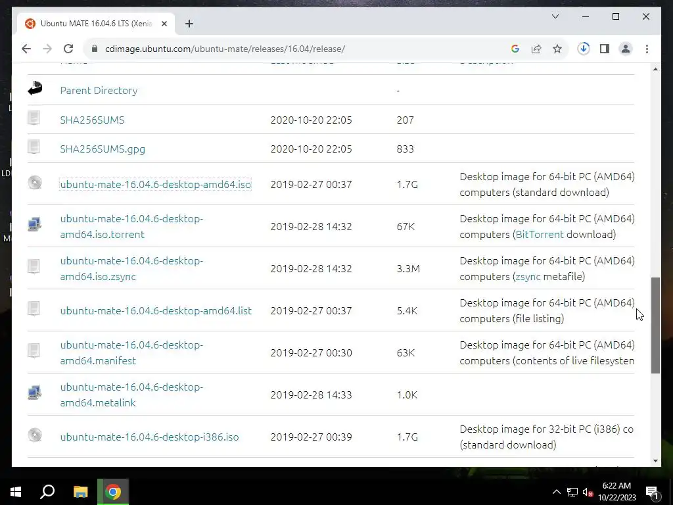673x505 pixels.
Task: Download ubuntu-mate-16.04.6-desktop-amd64.iso
Action: tap(155, 184)
